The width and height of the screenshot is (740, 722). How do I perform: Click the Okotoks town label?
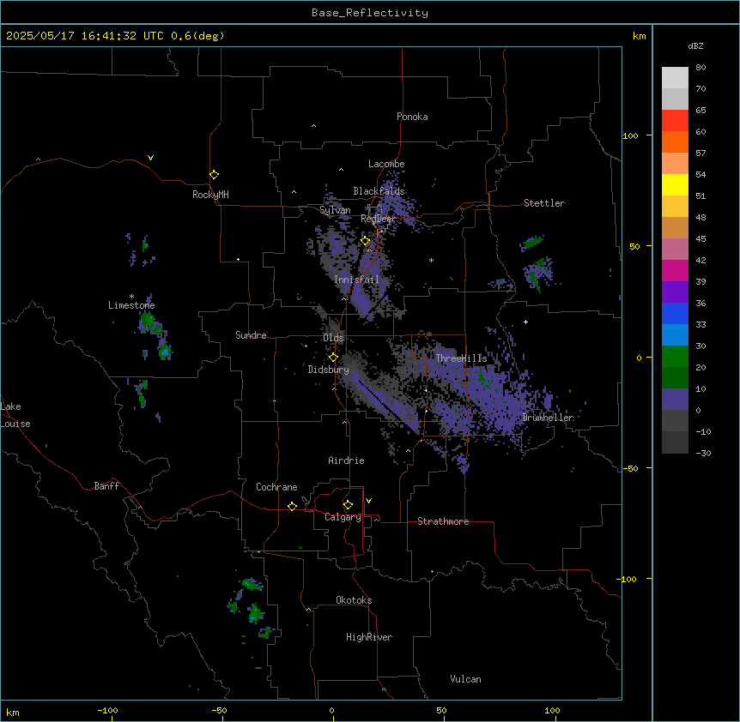(354, 600)
